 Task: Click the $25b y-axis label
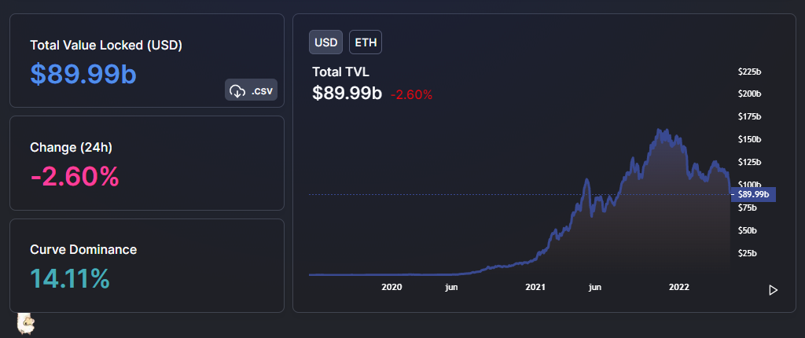[x=747, y=253]
